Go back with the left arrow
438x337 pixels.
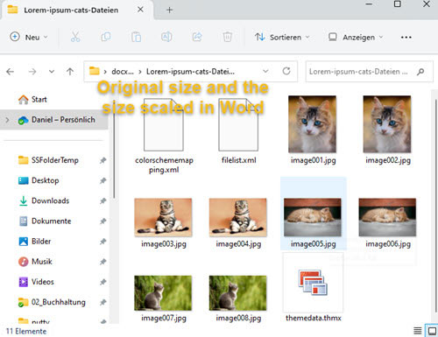coord(11,72)
